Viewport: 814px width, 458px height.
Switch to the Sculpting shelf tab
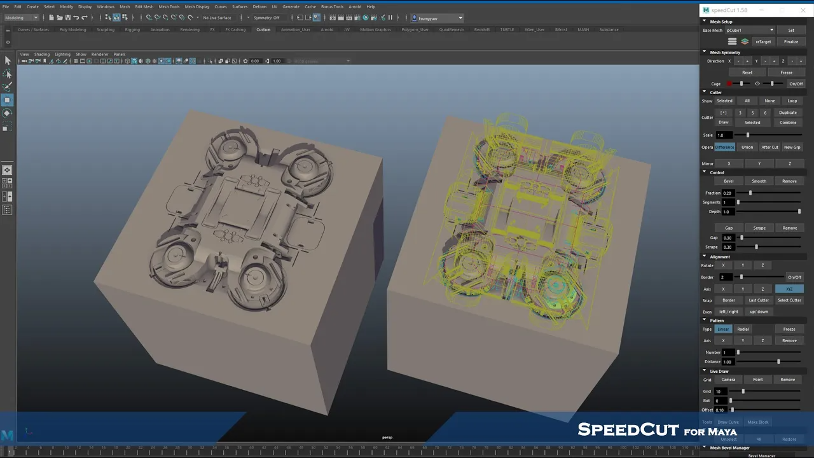106,29
